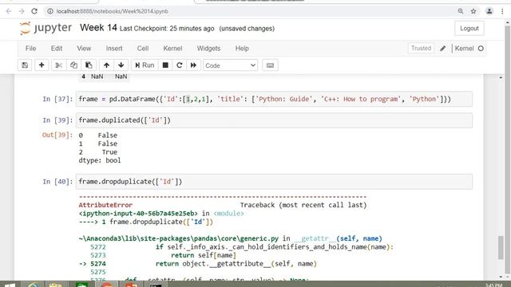Viewport: 511px width, 287px height.
Task: Click the AttributeError text
Action: [x=105, y=205]
